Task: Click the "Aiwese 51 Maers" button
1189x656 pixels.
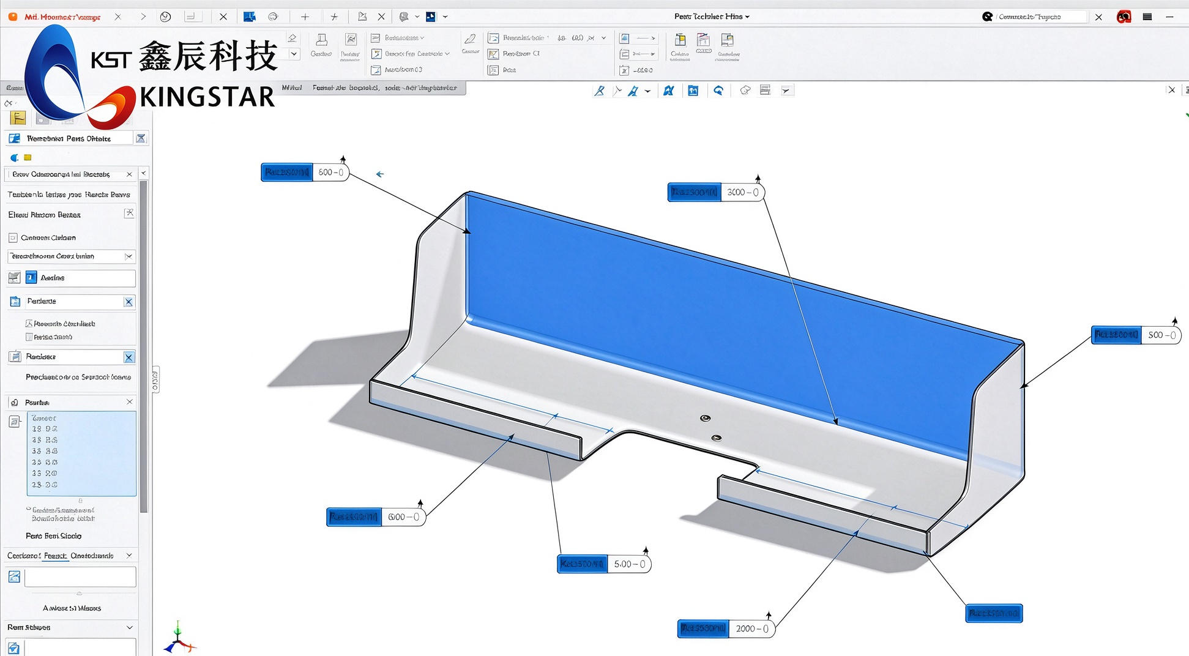Action: click(72, 608)
